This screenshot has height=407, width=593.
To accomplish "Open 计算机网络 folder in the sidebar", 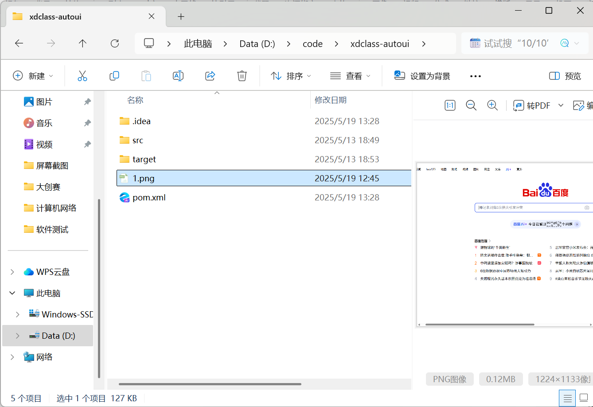I will [x=56, y=208].
